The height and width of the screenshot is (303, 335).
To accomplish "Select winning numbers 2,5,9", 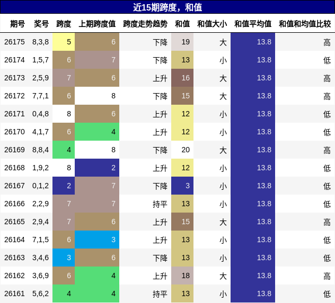I will point(41,78).
